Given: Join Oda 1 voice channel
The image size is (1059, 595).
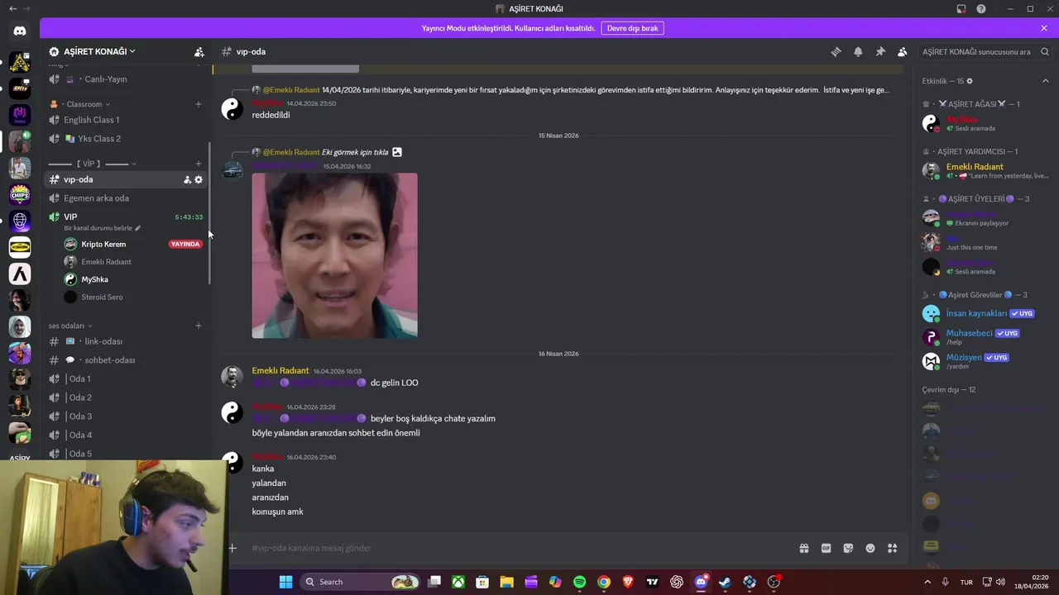Looking at the screenshot, I should click(x=126, y=378).
